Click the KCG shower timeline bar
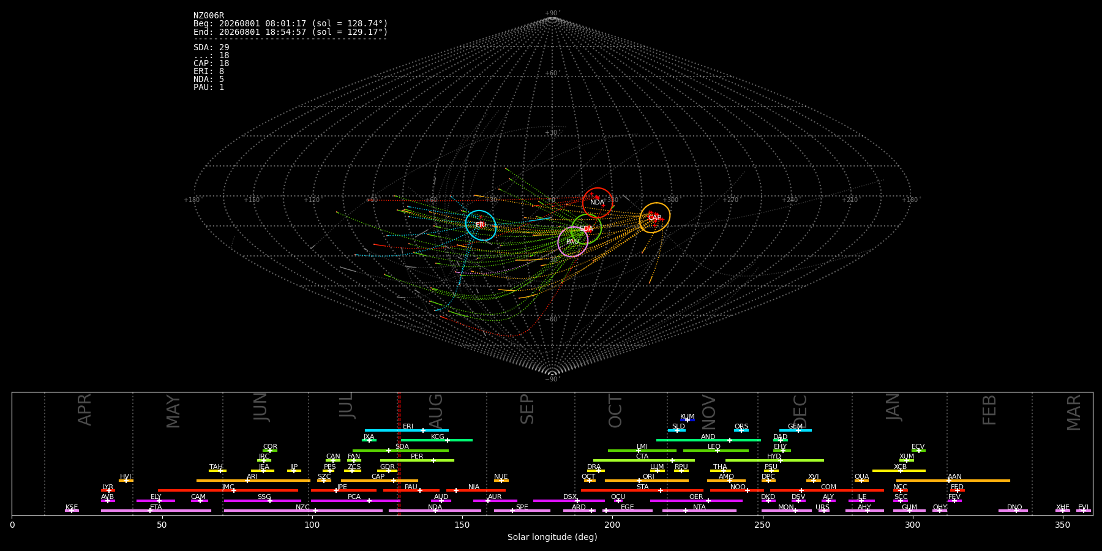This screenshot has width=1102, height=551. pos(437,440)
